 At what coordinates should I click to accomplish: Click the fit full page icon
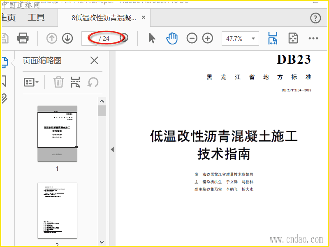click(x=293, y=38)
